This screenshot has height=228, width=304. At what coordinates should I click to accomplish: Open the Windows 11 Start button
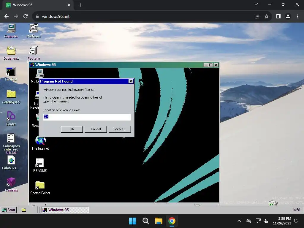(x=133, y=221)
